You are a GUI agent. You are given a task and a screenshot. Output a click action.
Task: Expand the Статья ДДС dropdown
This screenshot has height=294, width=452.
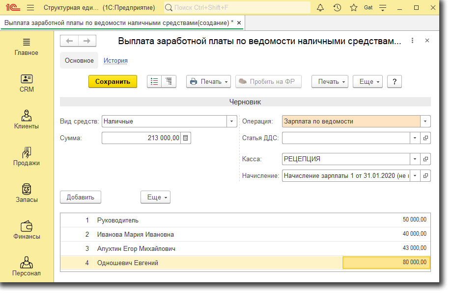415,138
